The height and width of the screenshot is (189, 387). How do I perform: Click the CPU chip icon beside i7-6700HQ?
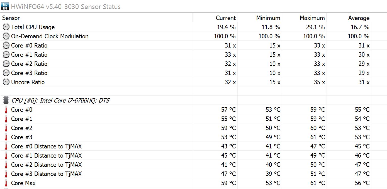point(6,100)
